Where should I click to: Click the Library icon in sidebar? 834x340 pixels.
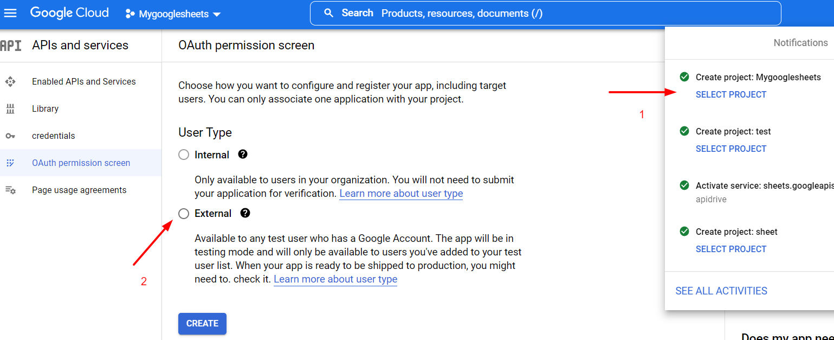click(10, 108)
